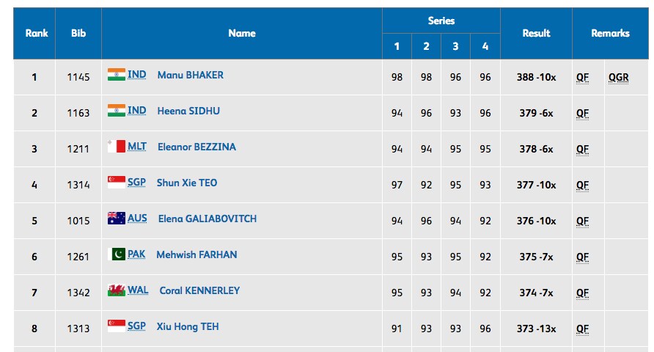Click the Wales dragon flag icon
This screenshot has width=654, height=352.
click(x=117, y=290)
